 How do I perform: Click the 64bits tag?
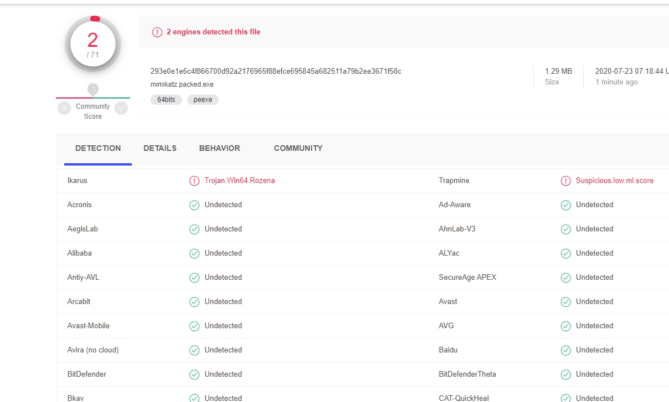(166, 100)
